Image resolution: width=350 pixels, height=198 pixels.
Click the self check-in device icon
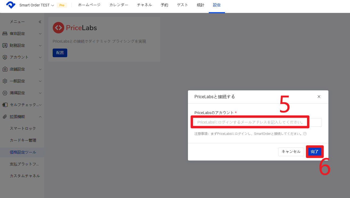pyautogui.click(x=5, y=105)
